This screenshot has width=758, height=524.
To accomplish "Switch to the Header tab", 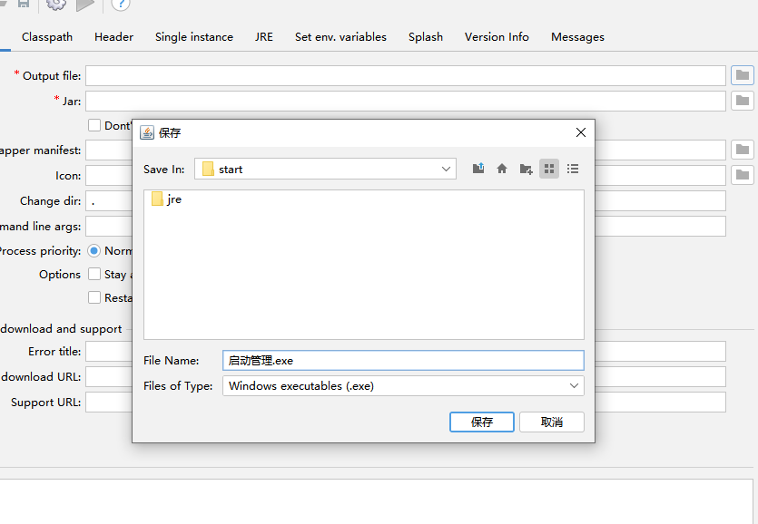I will (114, 37).
